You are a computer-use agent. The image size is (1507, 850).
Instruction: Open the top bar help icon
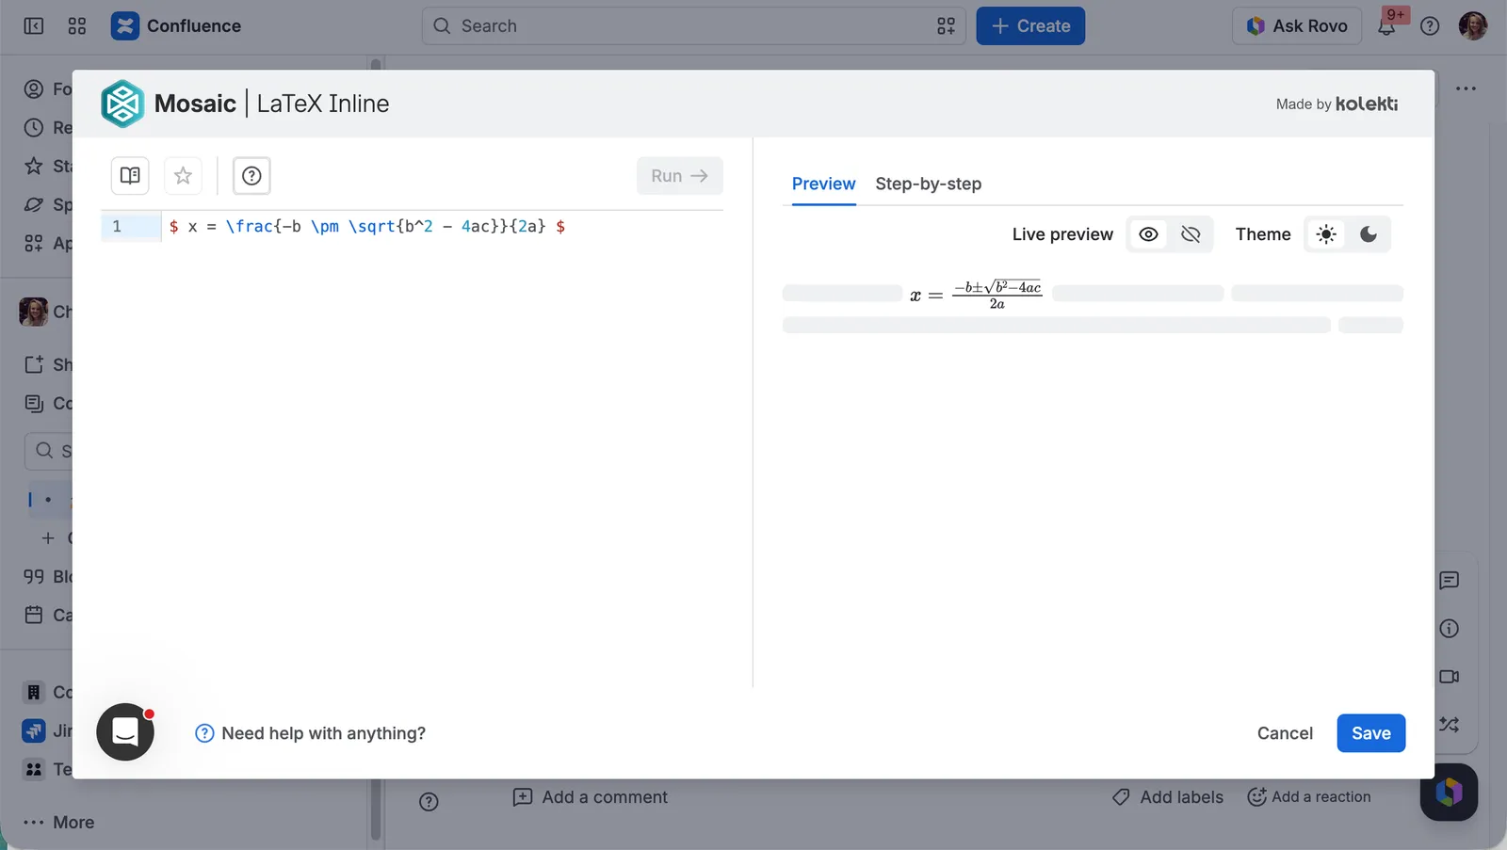coord(1430,26)
